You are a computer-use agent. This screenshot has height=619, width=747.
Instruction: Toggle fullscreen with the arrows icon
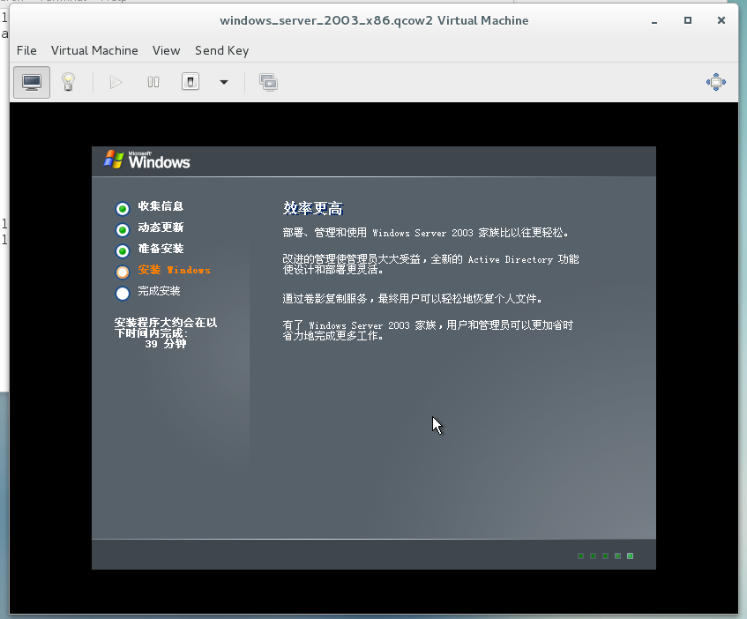[x=715, y=82]
